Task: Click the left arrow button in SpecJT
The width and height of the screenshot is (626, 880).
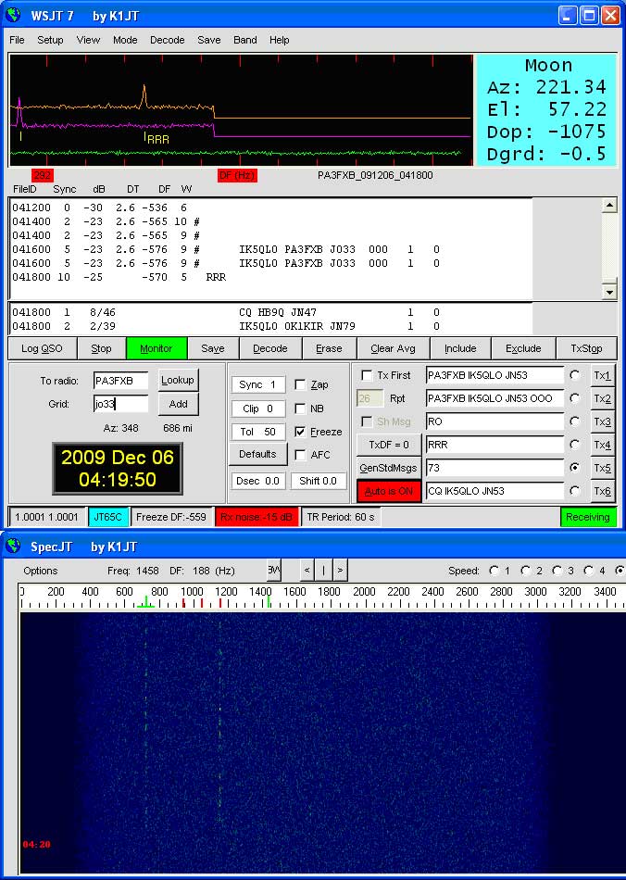Action: click(307, 571)
